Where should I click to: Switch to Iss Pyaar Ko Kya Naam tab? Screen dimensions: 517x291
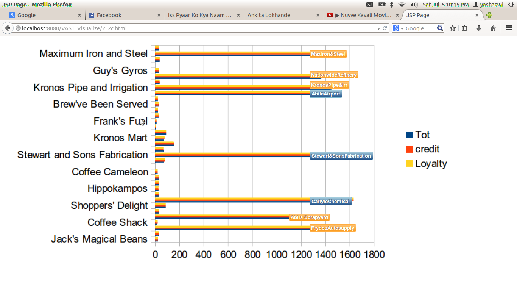(x=204, y=15)
